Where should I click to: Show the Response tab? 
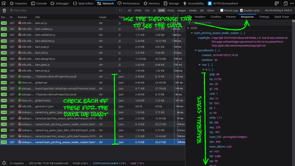pyautogui.click(x=247, y=17)
